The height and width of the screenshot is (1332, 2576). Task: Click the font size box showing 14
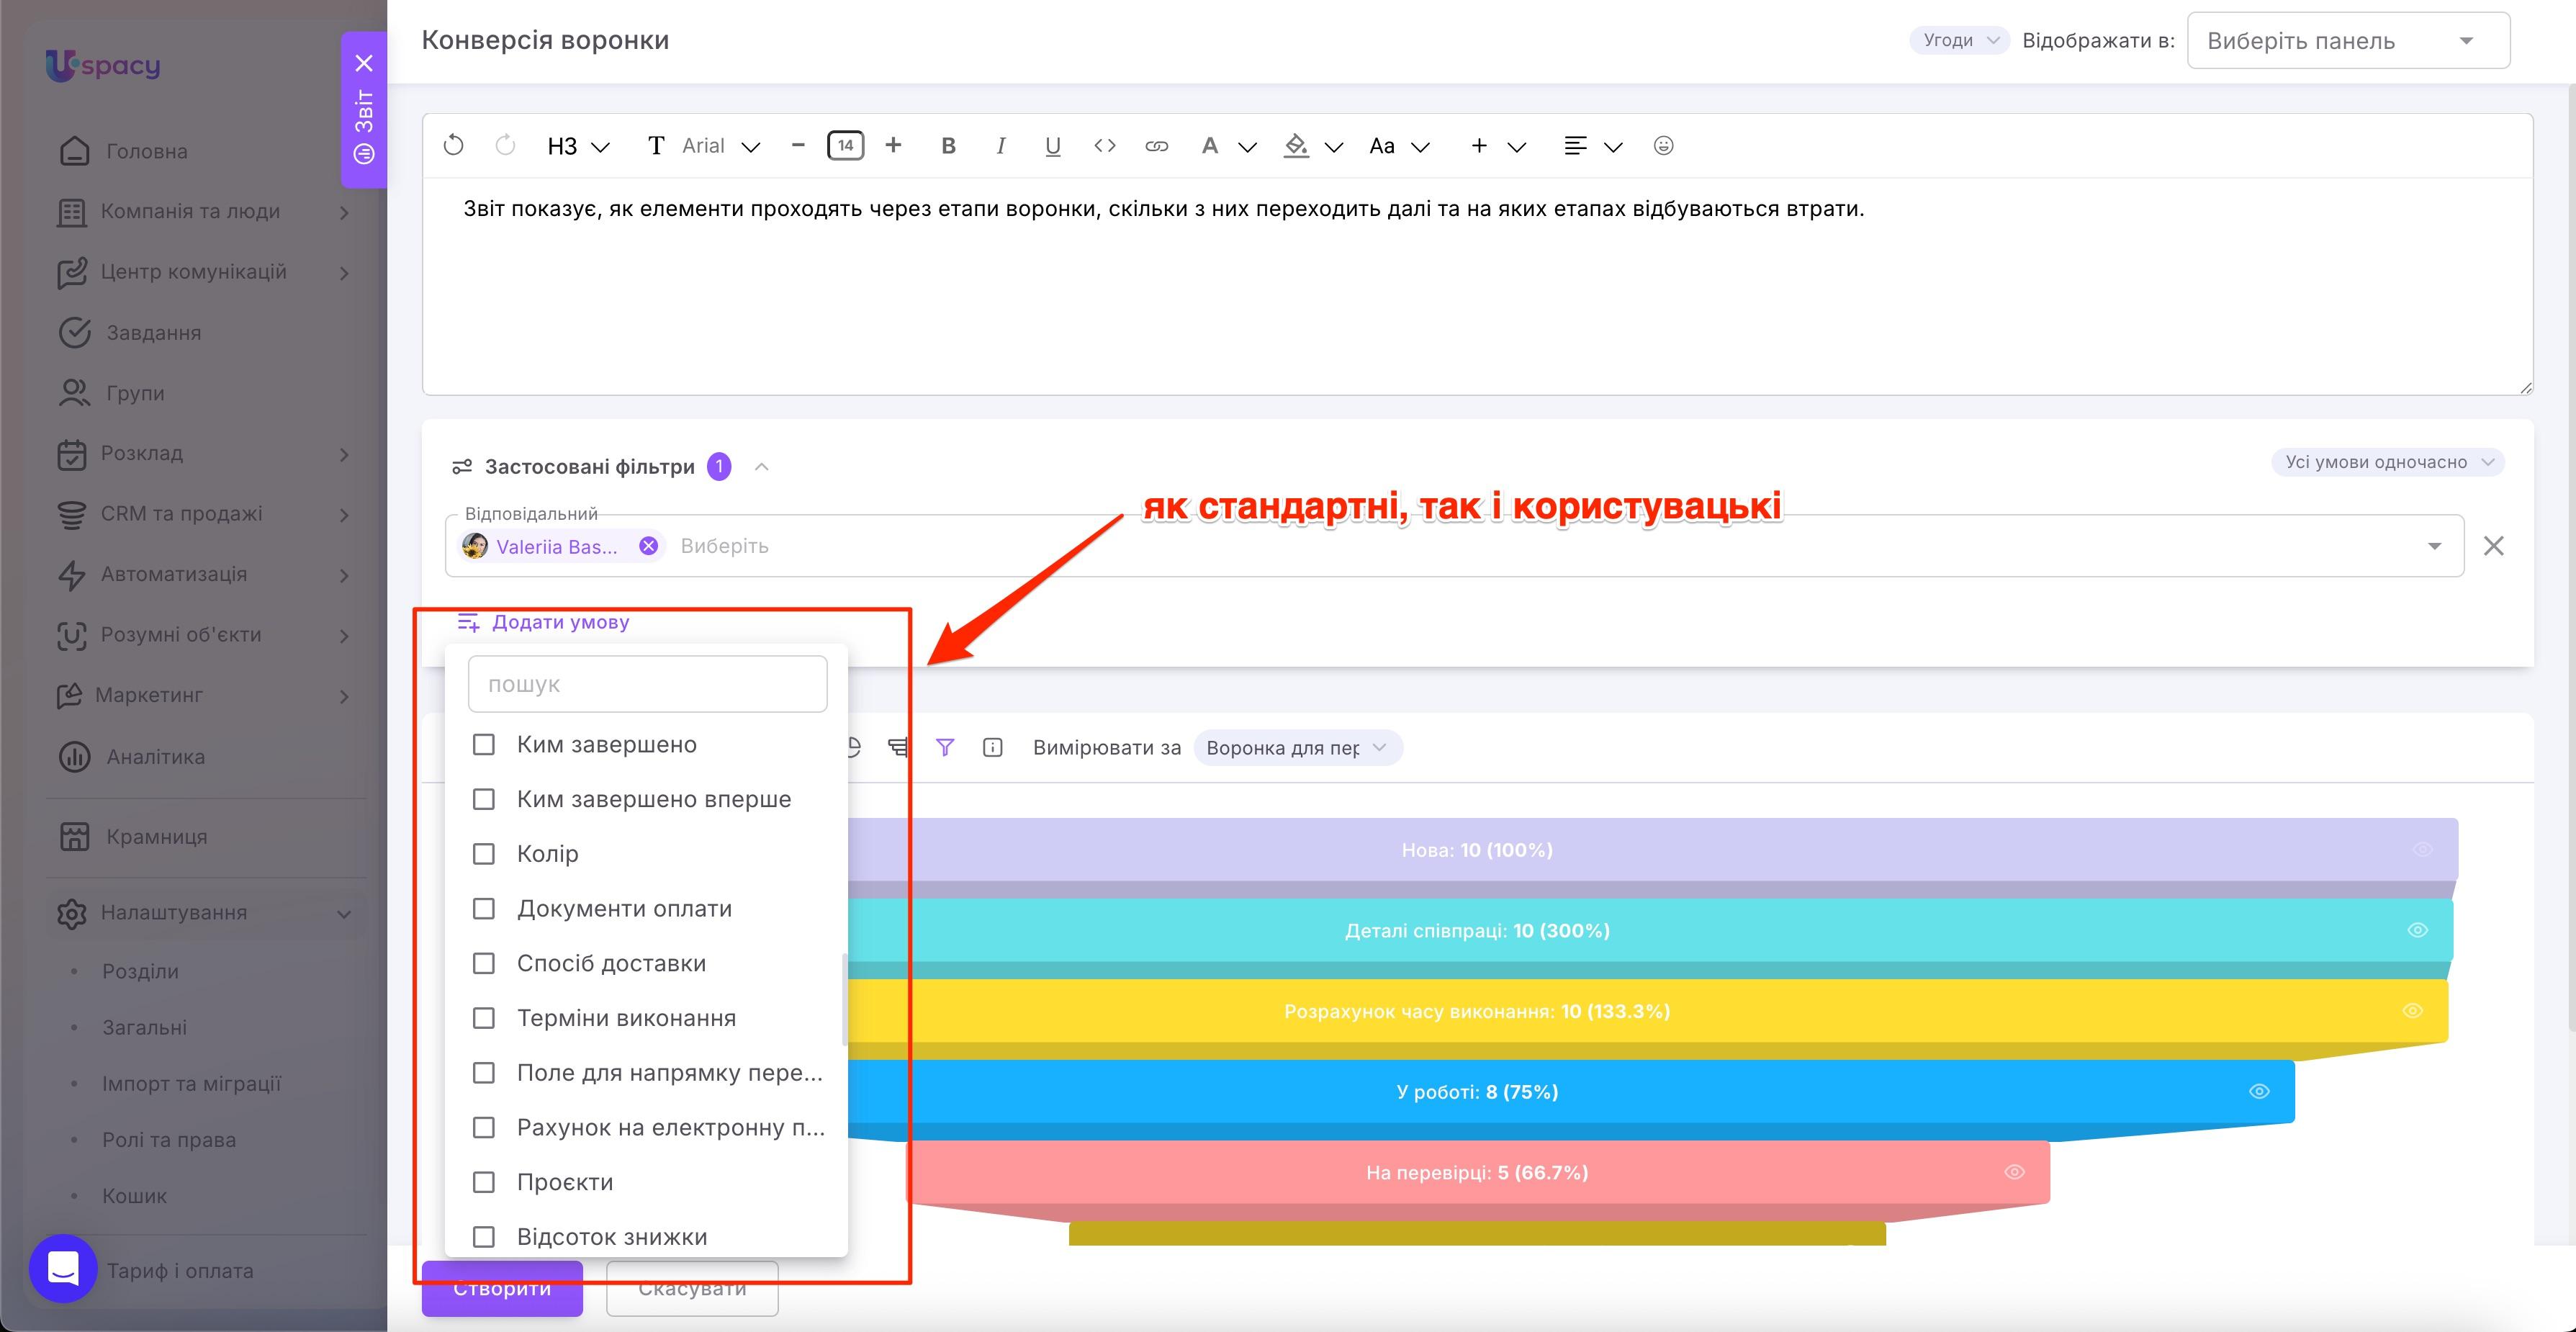pyautogui.click(x=845, y=146)
